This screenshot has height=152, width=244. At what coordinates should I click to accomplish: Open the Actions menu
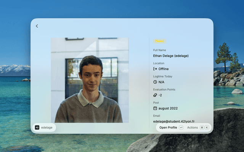(198, 128)
